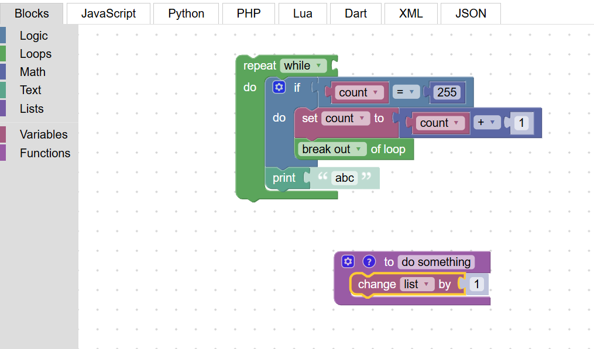Switch to the Python tab
594x349 pixels.
click(x=186, y=13)
